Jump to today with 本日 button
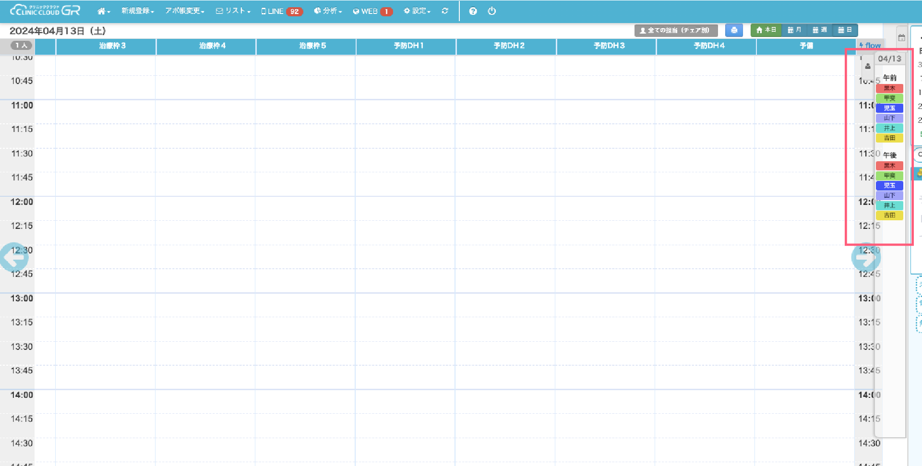This screenshot has width=922, height=466. point(766,30)
